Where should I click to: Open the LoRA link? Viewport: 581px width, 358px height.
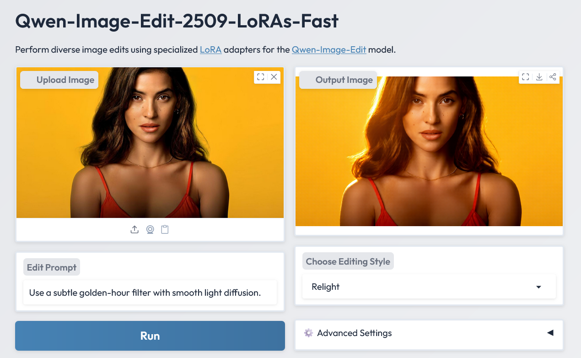click(210, 49)
